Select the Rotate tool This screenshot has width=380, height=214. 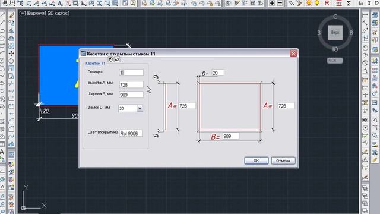(x=11, y=61)
